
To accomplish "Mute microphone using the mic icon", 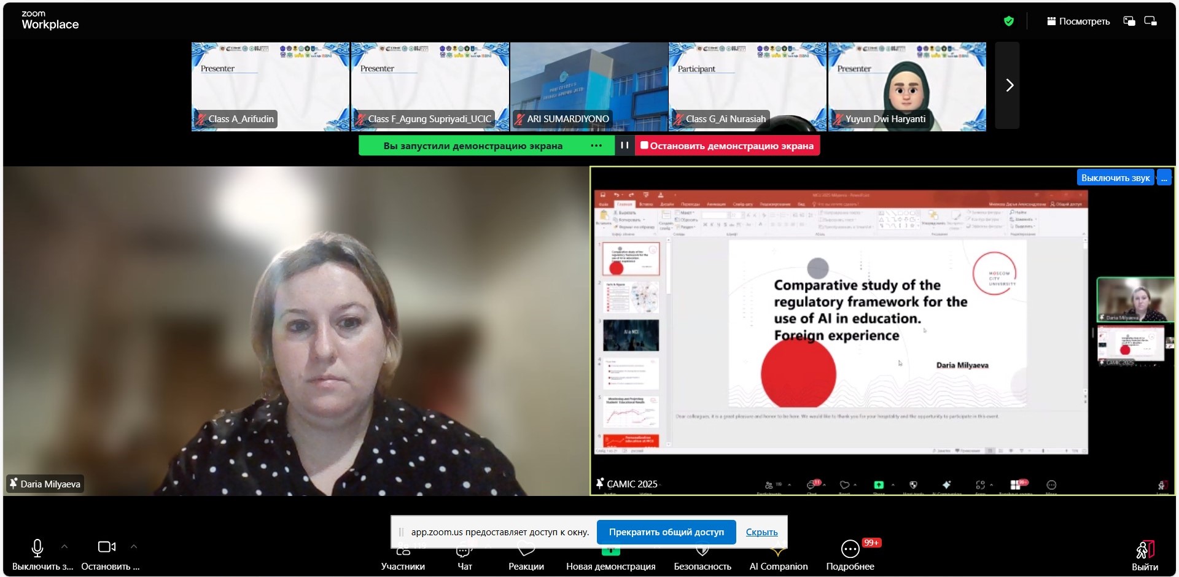I will pyautogui.click(x=37, y=547).
